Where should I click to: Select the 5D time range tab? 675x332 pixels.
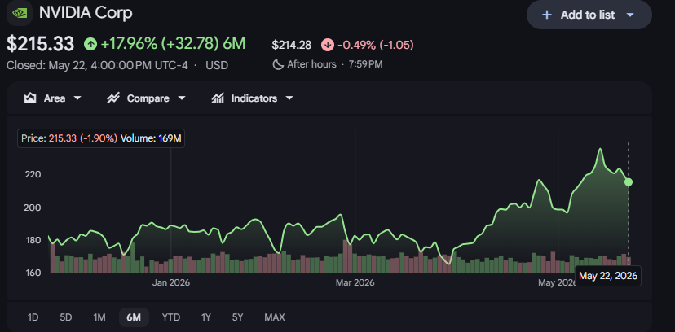point(66,317)
